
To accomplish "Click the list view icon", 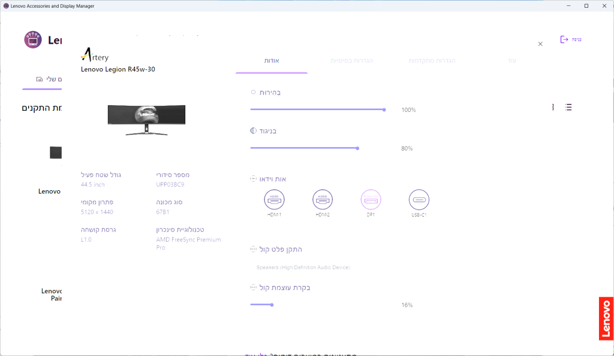I will (568, 107).
